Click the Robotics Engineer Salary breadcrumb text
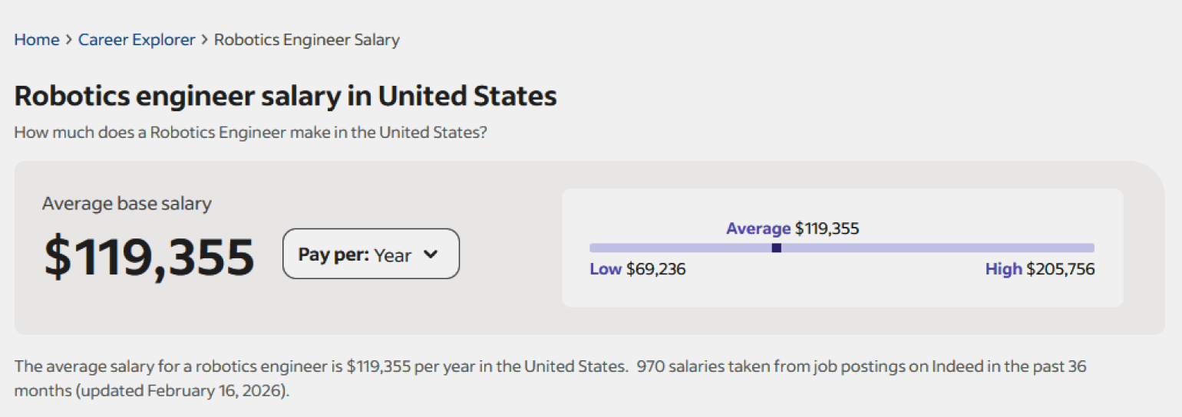 pyautogui.click(x=306, y=40)
